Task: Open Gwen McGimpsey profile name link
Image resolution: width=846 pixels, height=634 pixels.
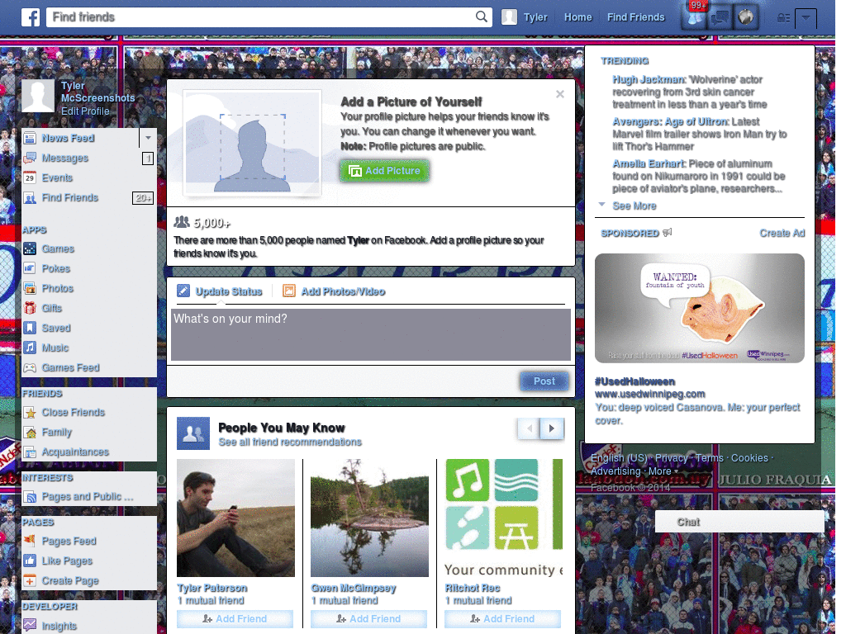Action: [354, 588]
